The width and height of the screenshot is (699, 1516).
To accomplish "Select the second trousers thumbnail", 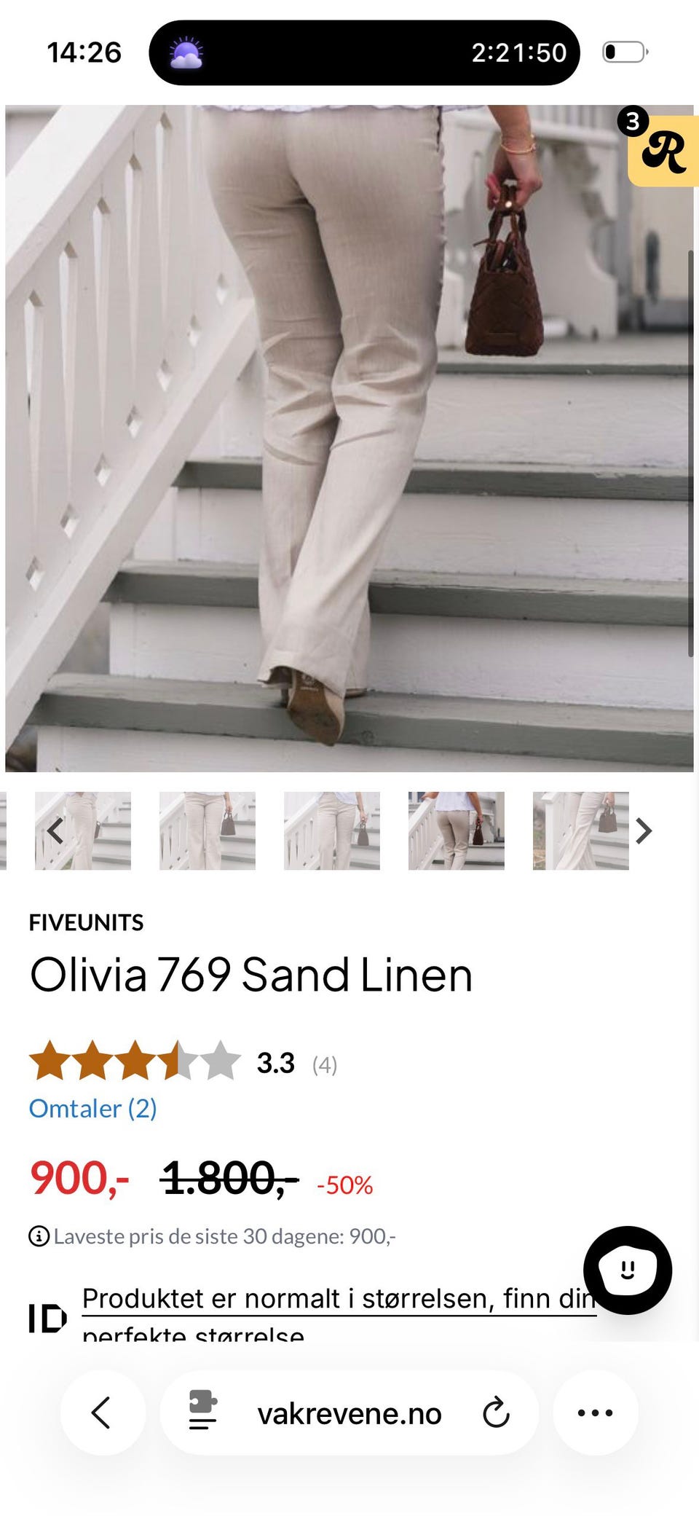I will click(x=208, y=830).
